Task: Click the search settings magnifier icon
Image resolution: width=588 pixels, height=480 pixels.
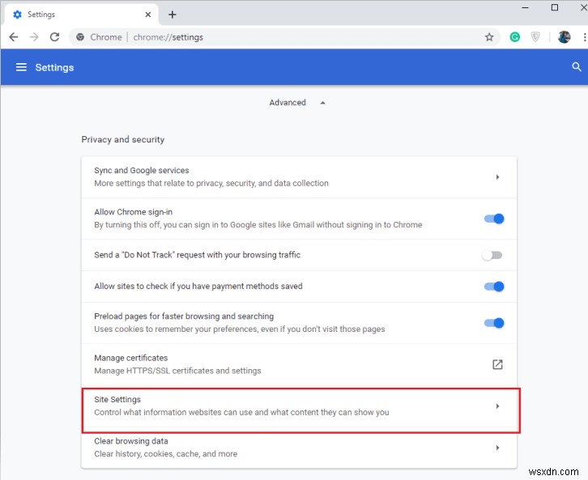Action: pos(577,67)
